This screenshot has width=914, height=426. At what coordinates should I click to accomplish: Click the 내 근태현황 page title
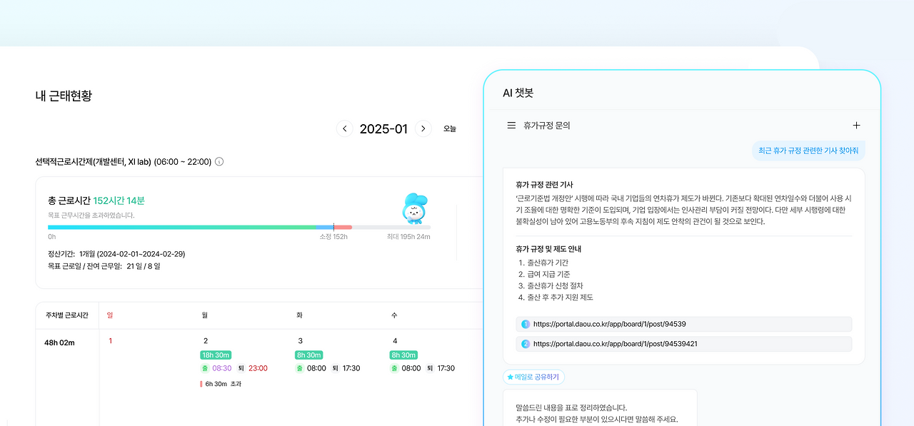(x=64, y=96)
